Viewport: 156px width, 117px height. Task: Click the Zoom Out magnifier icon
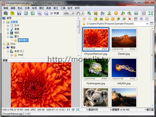point(46,13)
